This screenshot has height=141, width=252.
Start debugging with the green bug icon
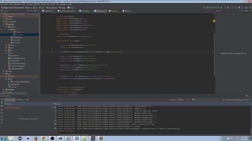222,7
